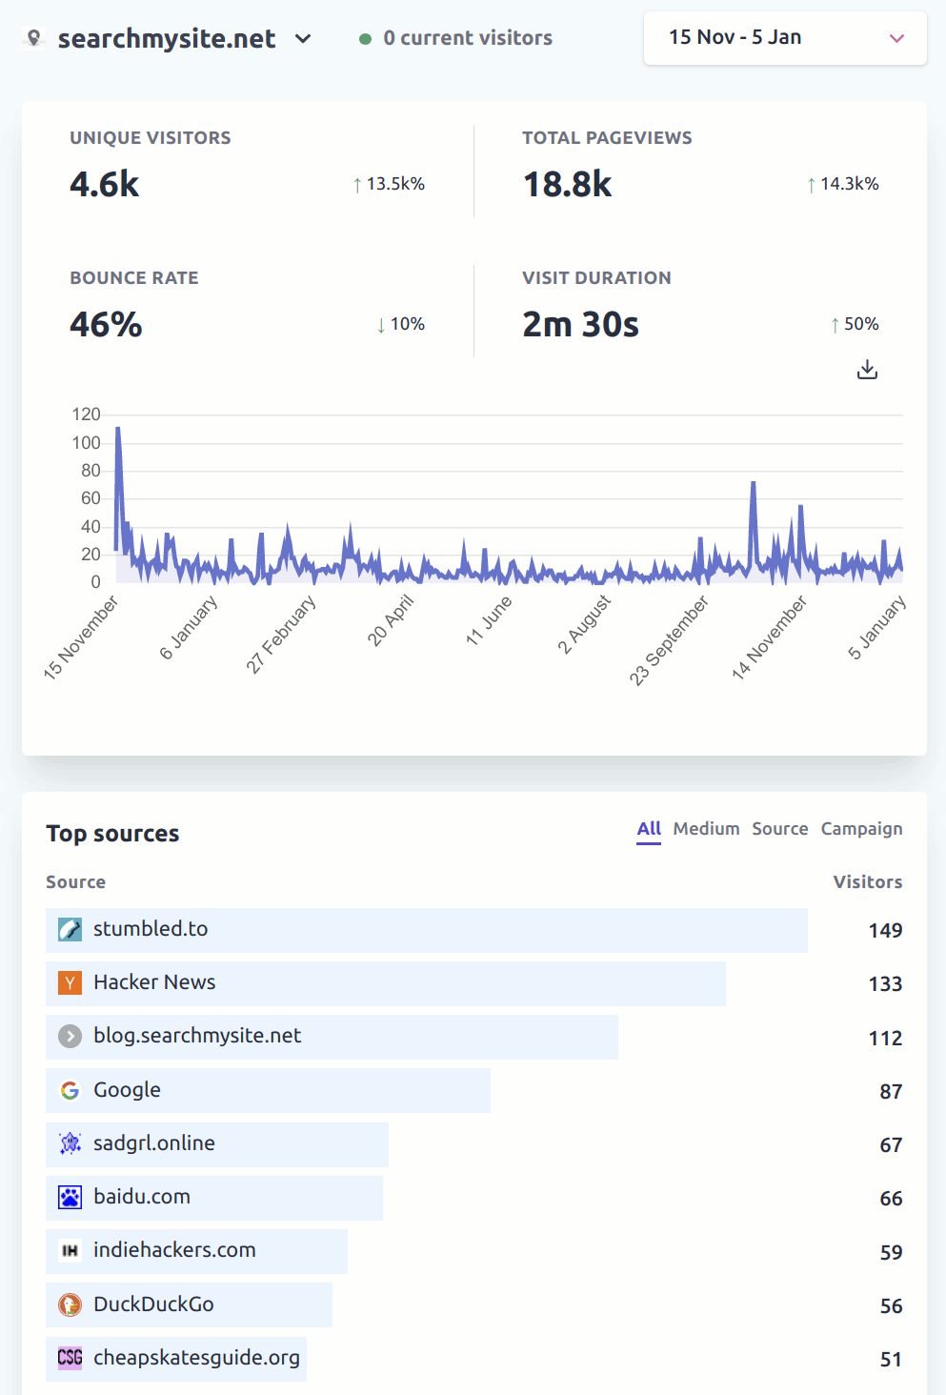Click the 15 November chart axis label
The image size is (946, 1395).
pos(81,637)
